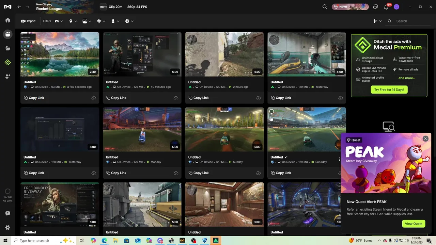
Task: Go back with the left arrow
Action: [x=19, y=7]
